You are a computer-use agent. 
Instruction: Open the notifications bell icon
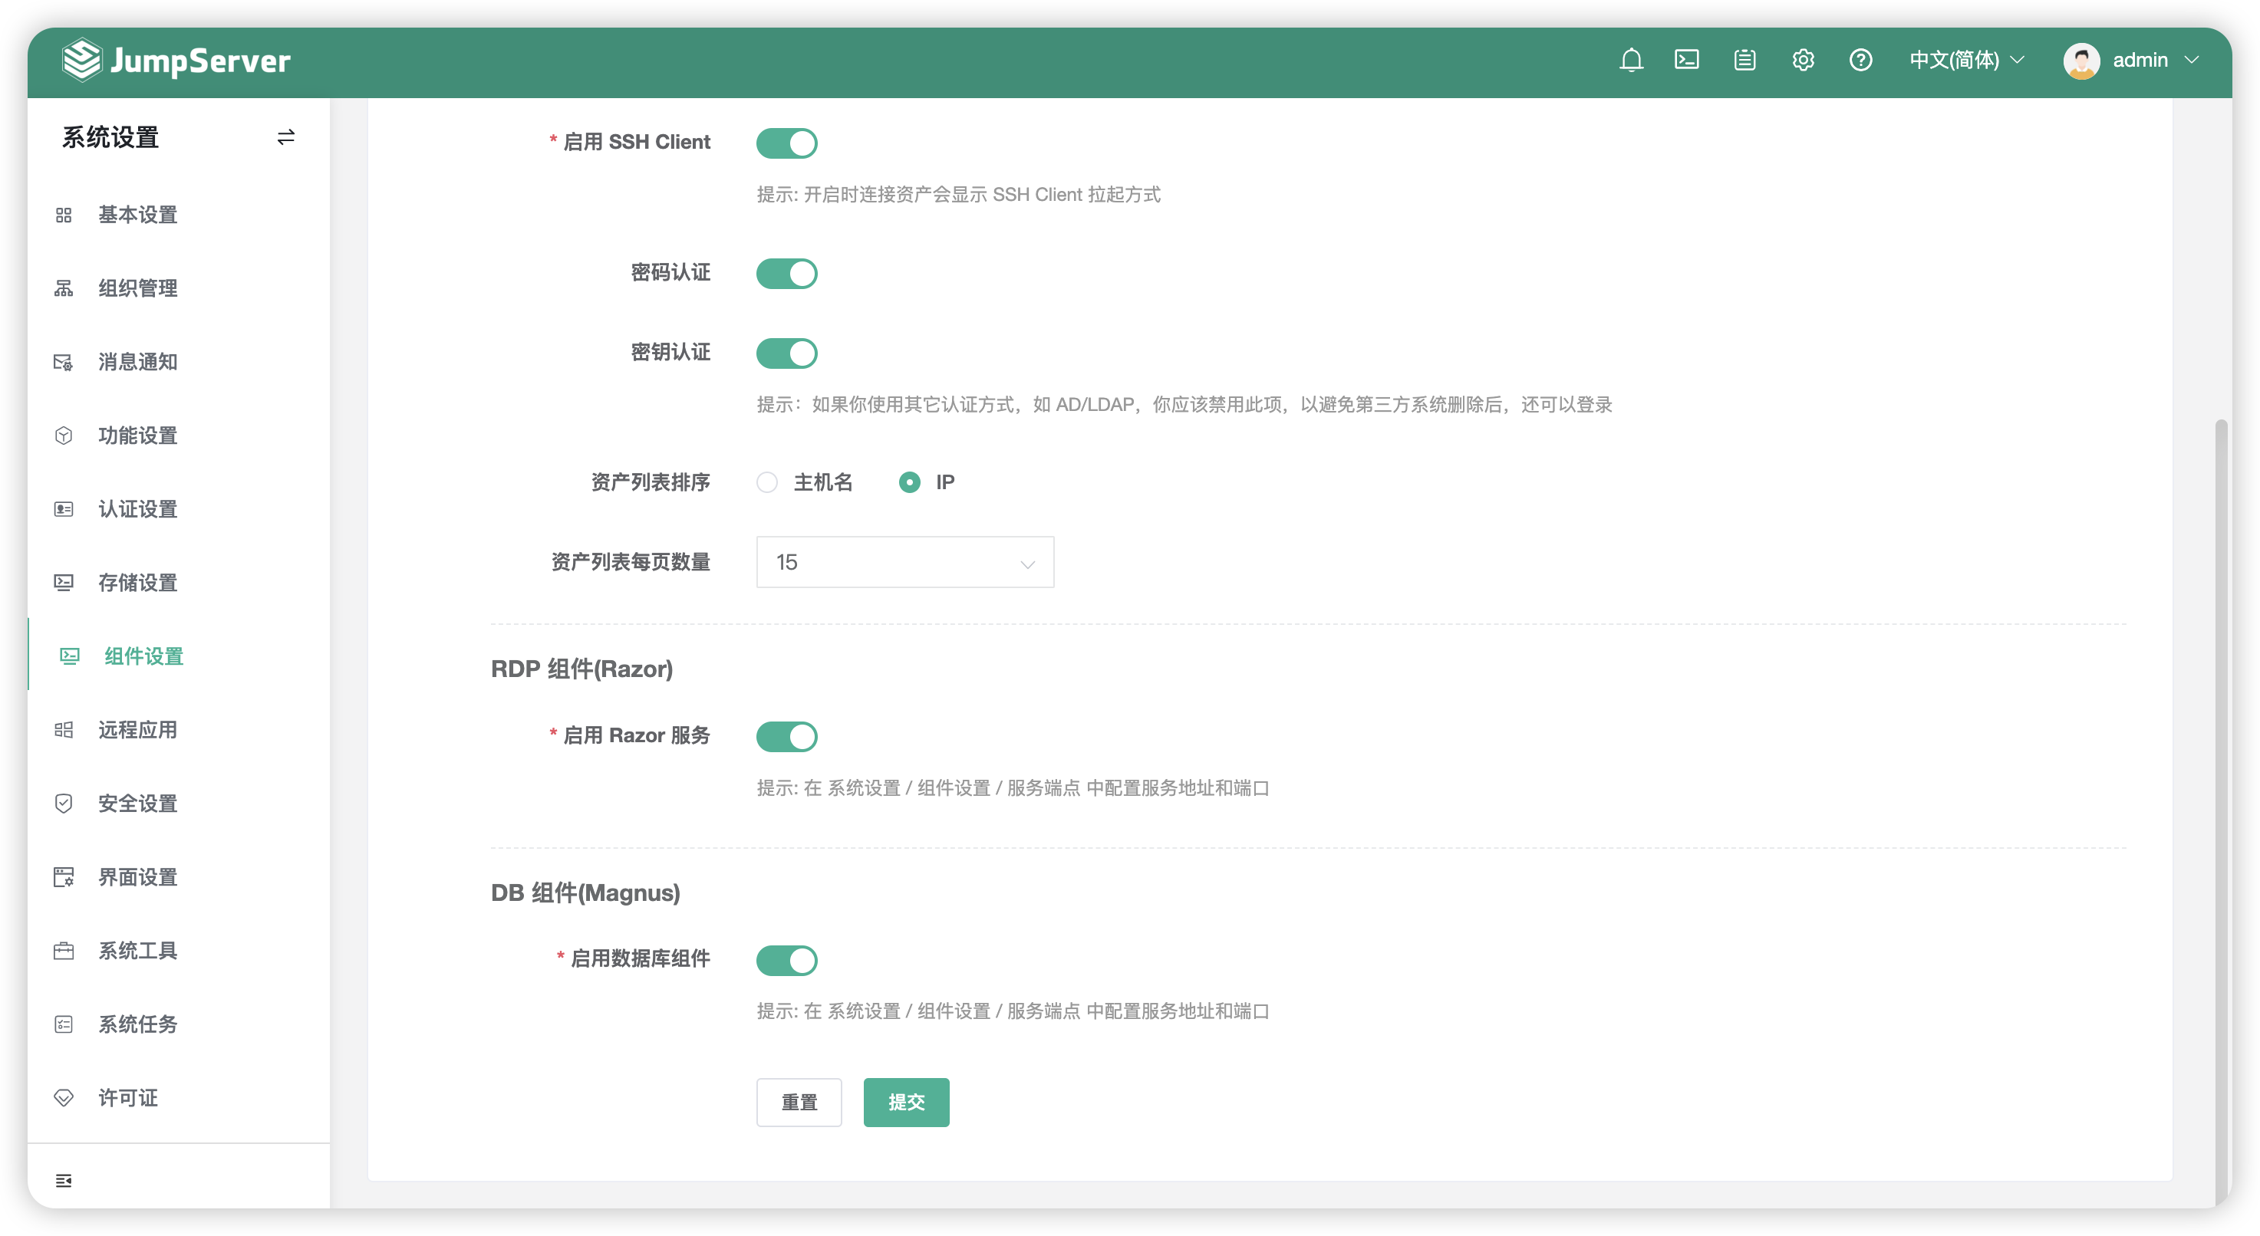[1631, 61]
